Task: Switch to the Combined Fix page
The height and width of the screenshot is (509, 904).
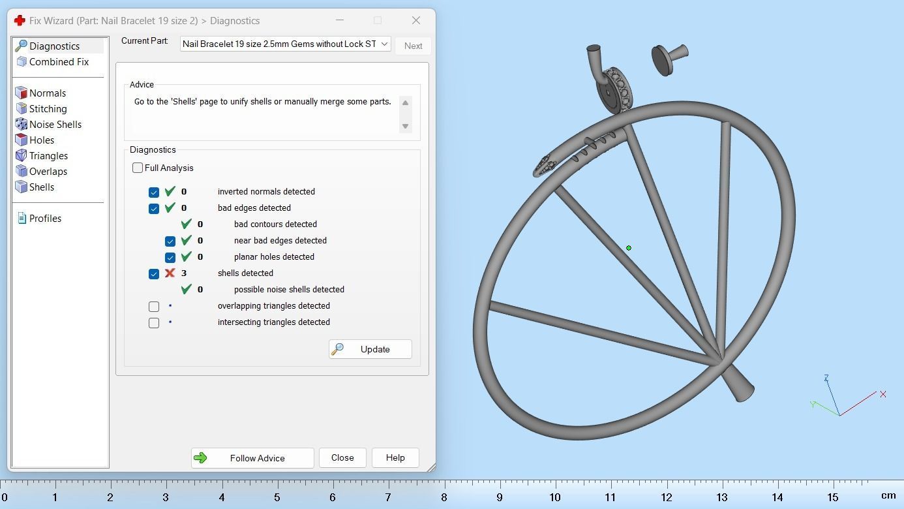Action: 59,61
